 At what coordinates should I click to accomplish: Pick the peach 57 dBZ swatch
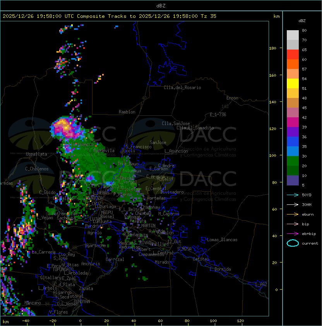coord(293,74)
